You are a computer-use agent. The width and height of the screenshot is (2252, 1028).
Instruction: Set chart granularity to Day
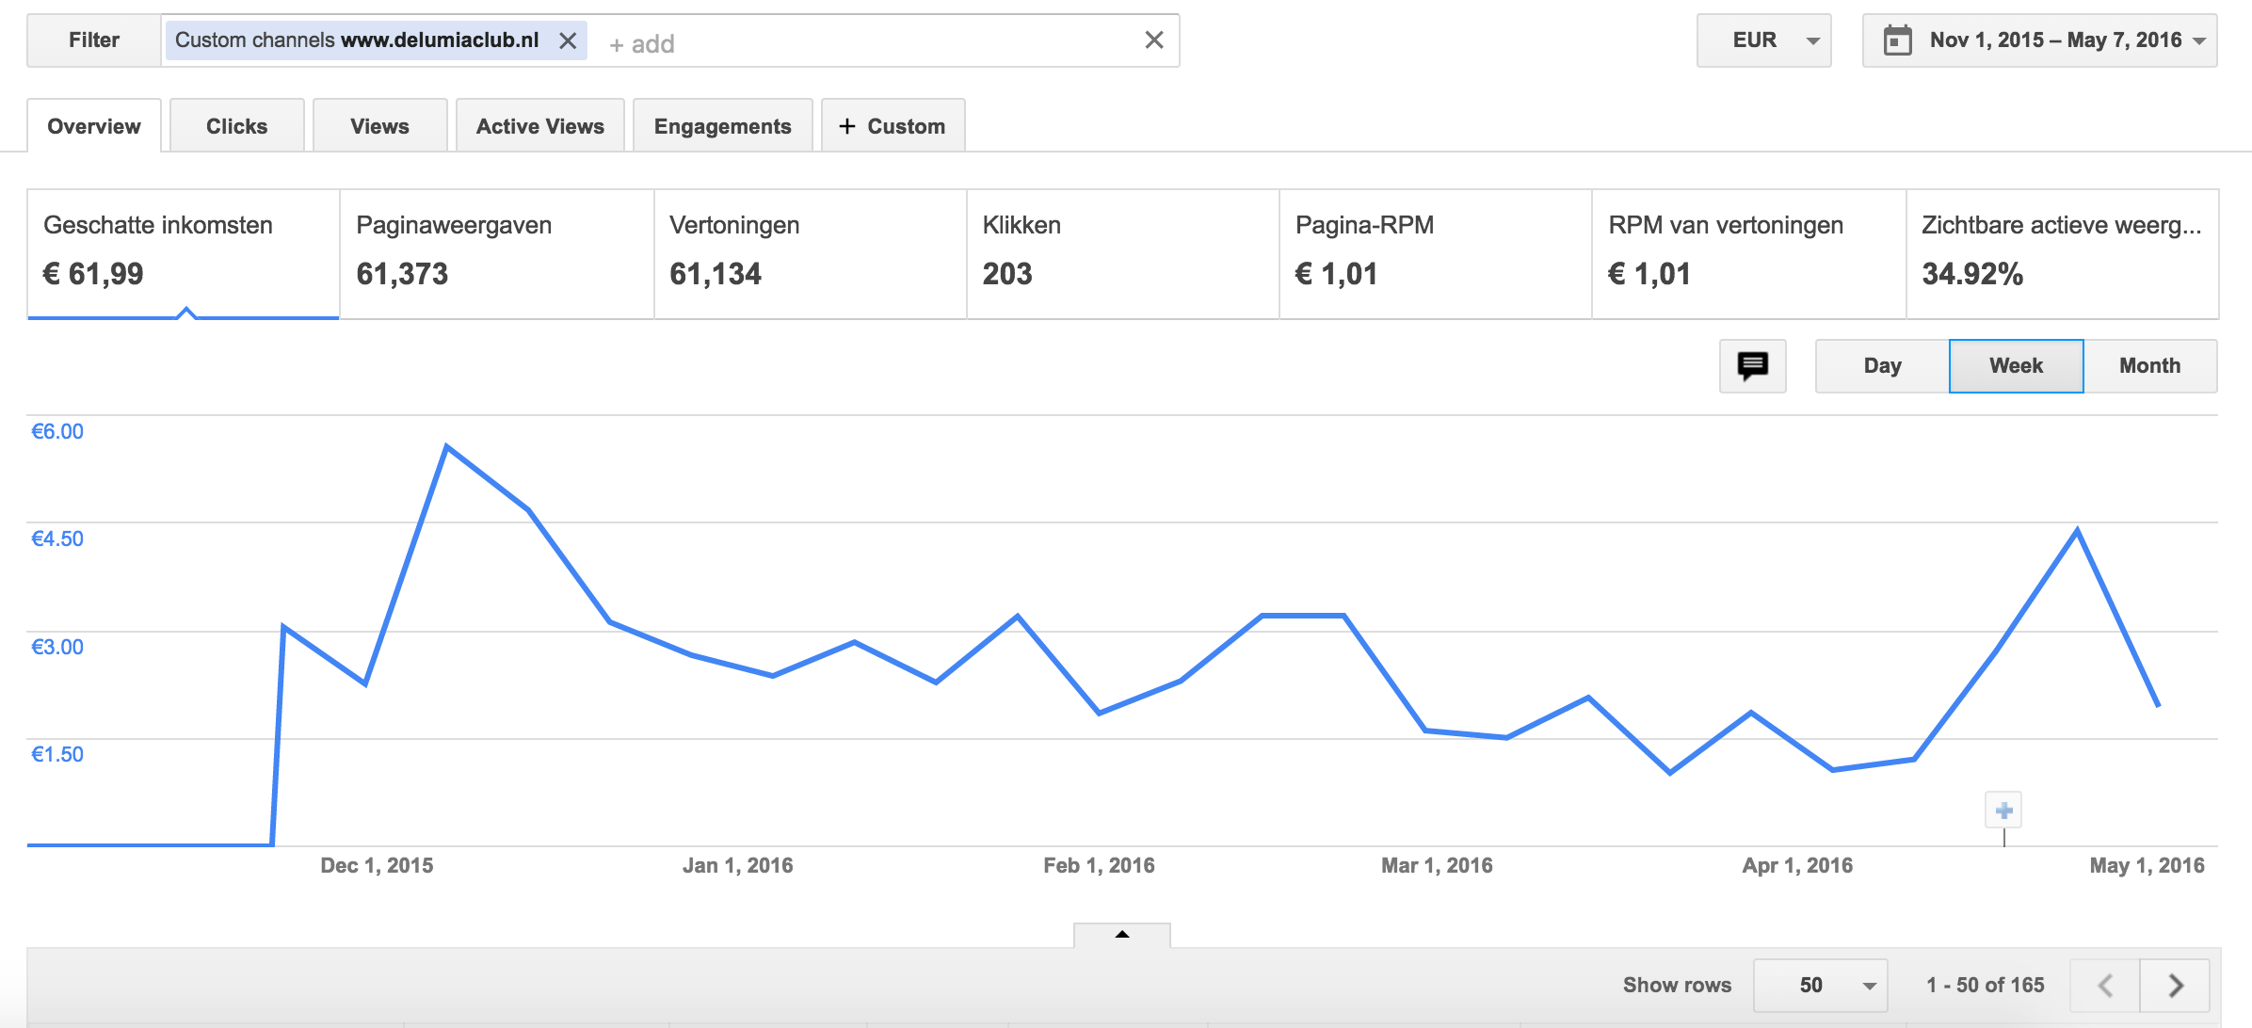pyautogui.click(x=1883, y=365)
